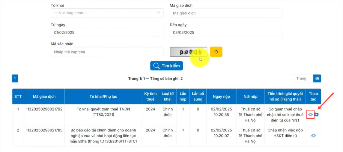Refresh the captcha with the yellow reload button
This screenshot has width=343, height=152.
point(216,52)
